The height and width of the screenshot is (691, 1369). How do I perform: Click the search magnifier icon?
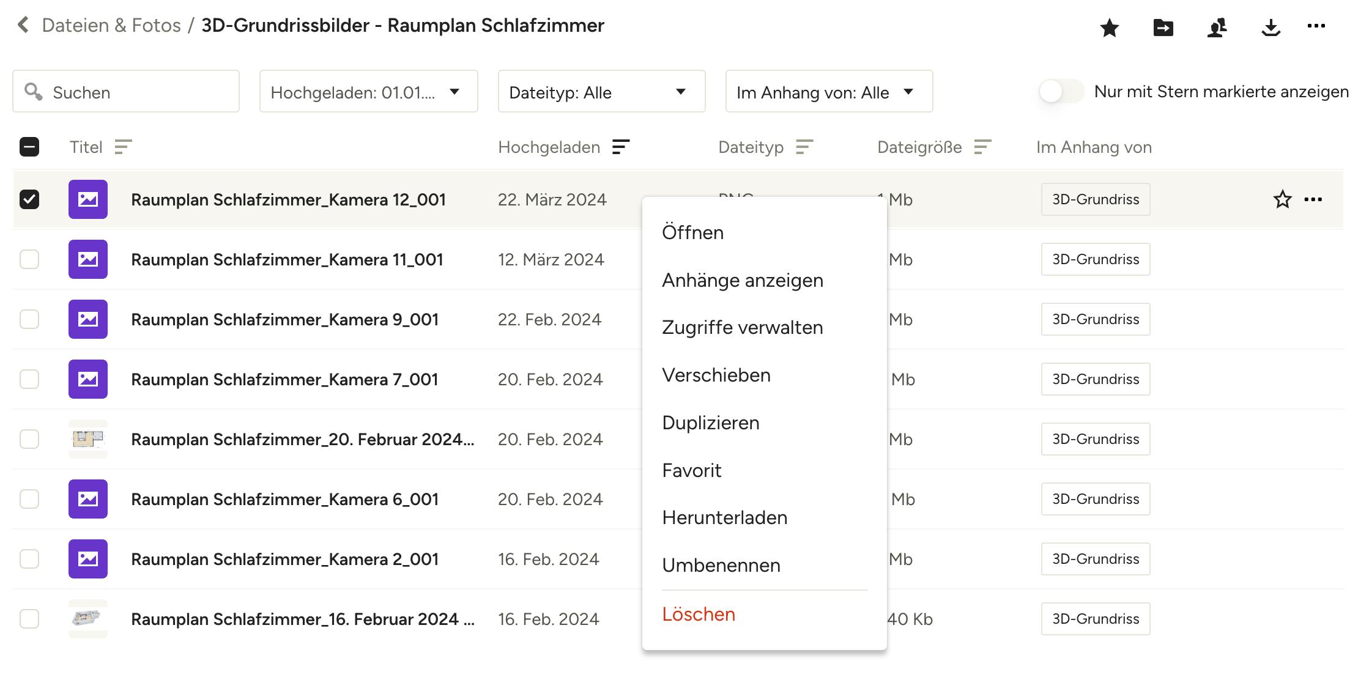pos(33,92)
